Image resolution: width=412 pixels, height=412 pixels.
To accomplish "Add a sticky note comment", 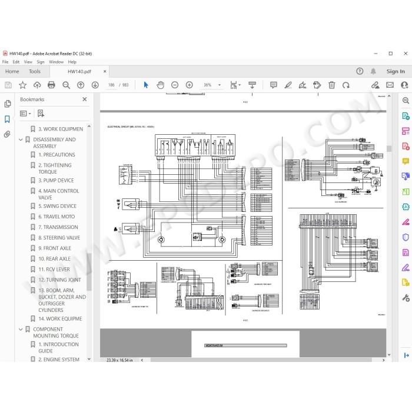I will click(x=274, y=85).
